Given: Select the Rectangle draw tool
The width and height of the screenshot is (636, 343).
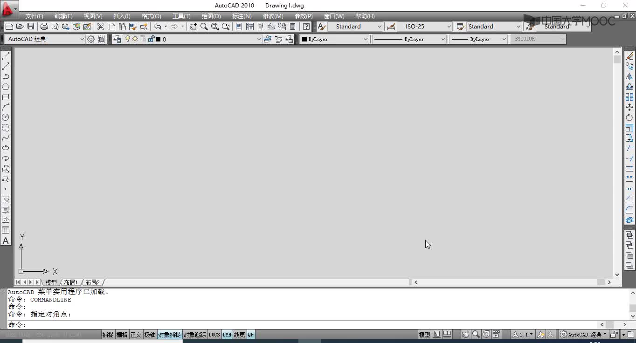Looking at the screenshot, I should [6, 97].
